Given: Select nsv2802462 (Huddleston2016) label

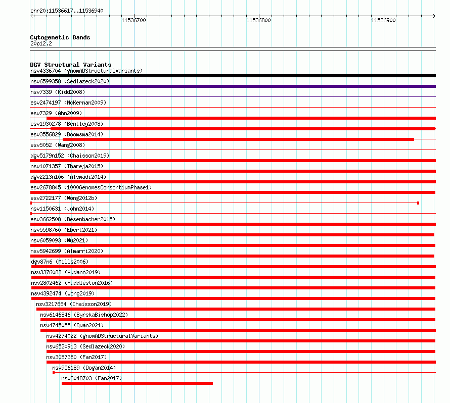Looking at the screenshot, I should pos(72,283).
